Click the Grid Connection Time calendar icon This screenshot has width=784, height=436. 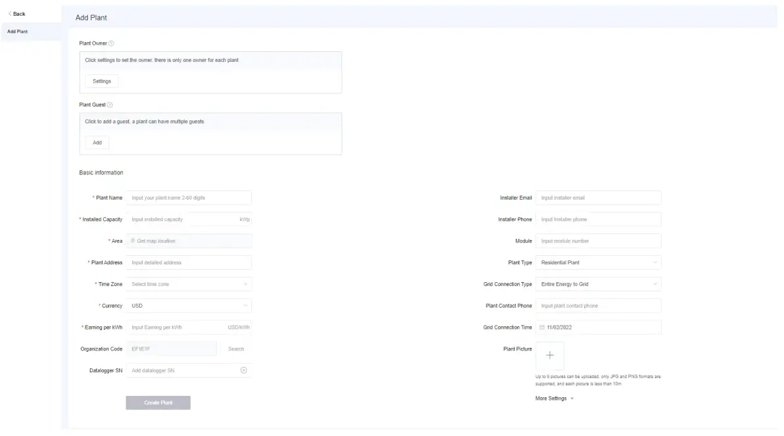click(x=542, y=327)
